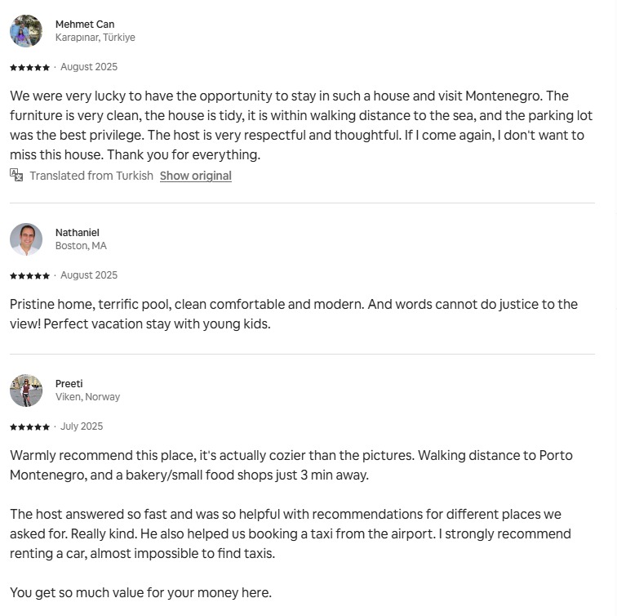Screen dimensions: 617x616
Task: Click Mehmet Can's profile photo
Action: click(x=26, y=31)
